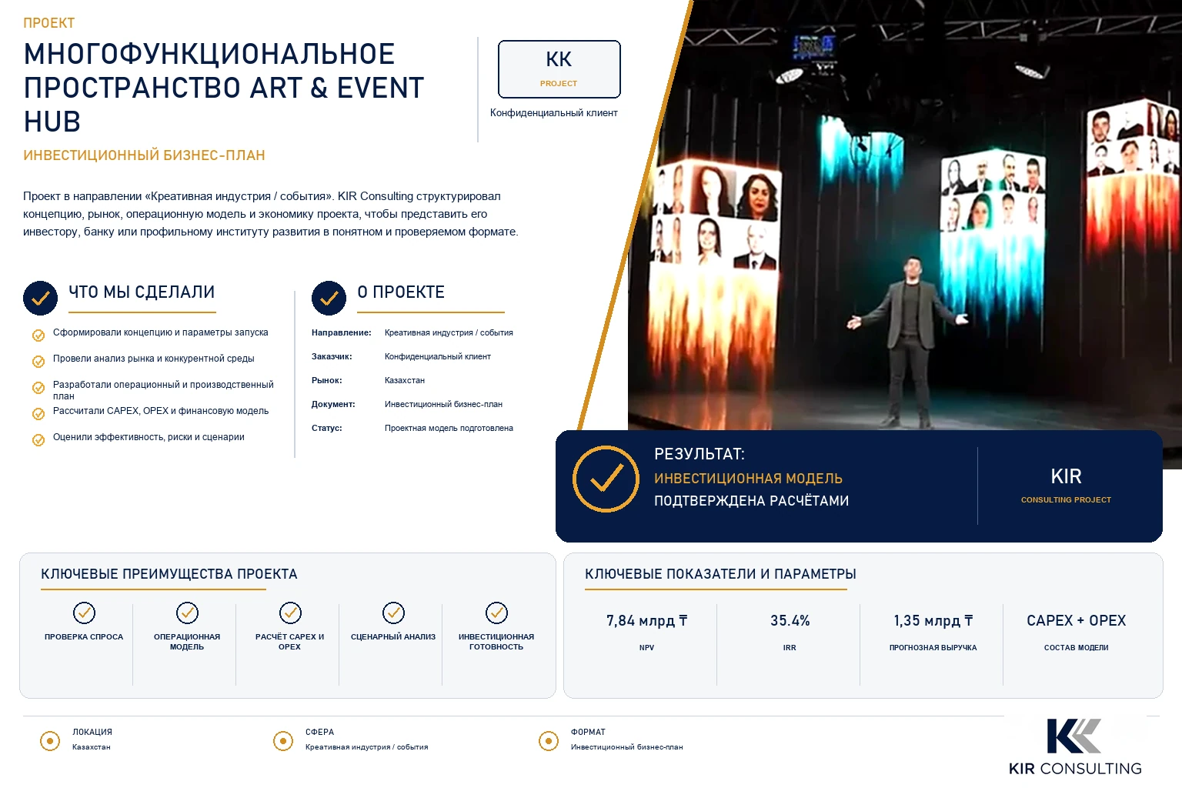
Task: Click the КЛЮЧЕВЫЕ ПРЕИМУЩЕСТВА ПРОЕКТА heading
Action: (169, 574)
